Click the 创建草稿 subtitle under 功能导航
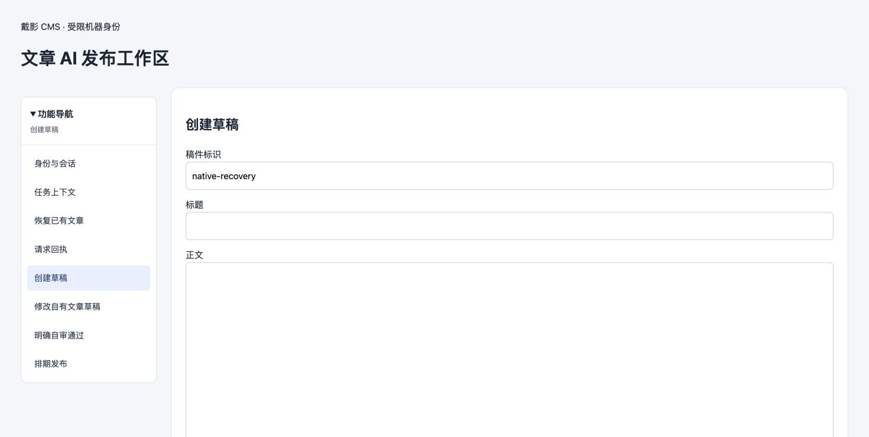The width and height of the screenshot is (869, 437). click(44, 130)
